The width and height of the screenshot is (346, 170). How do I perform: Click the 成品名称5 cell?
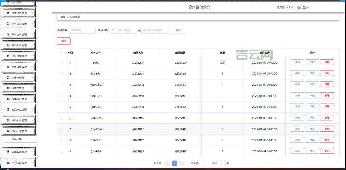[x=138, y=118]
